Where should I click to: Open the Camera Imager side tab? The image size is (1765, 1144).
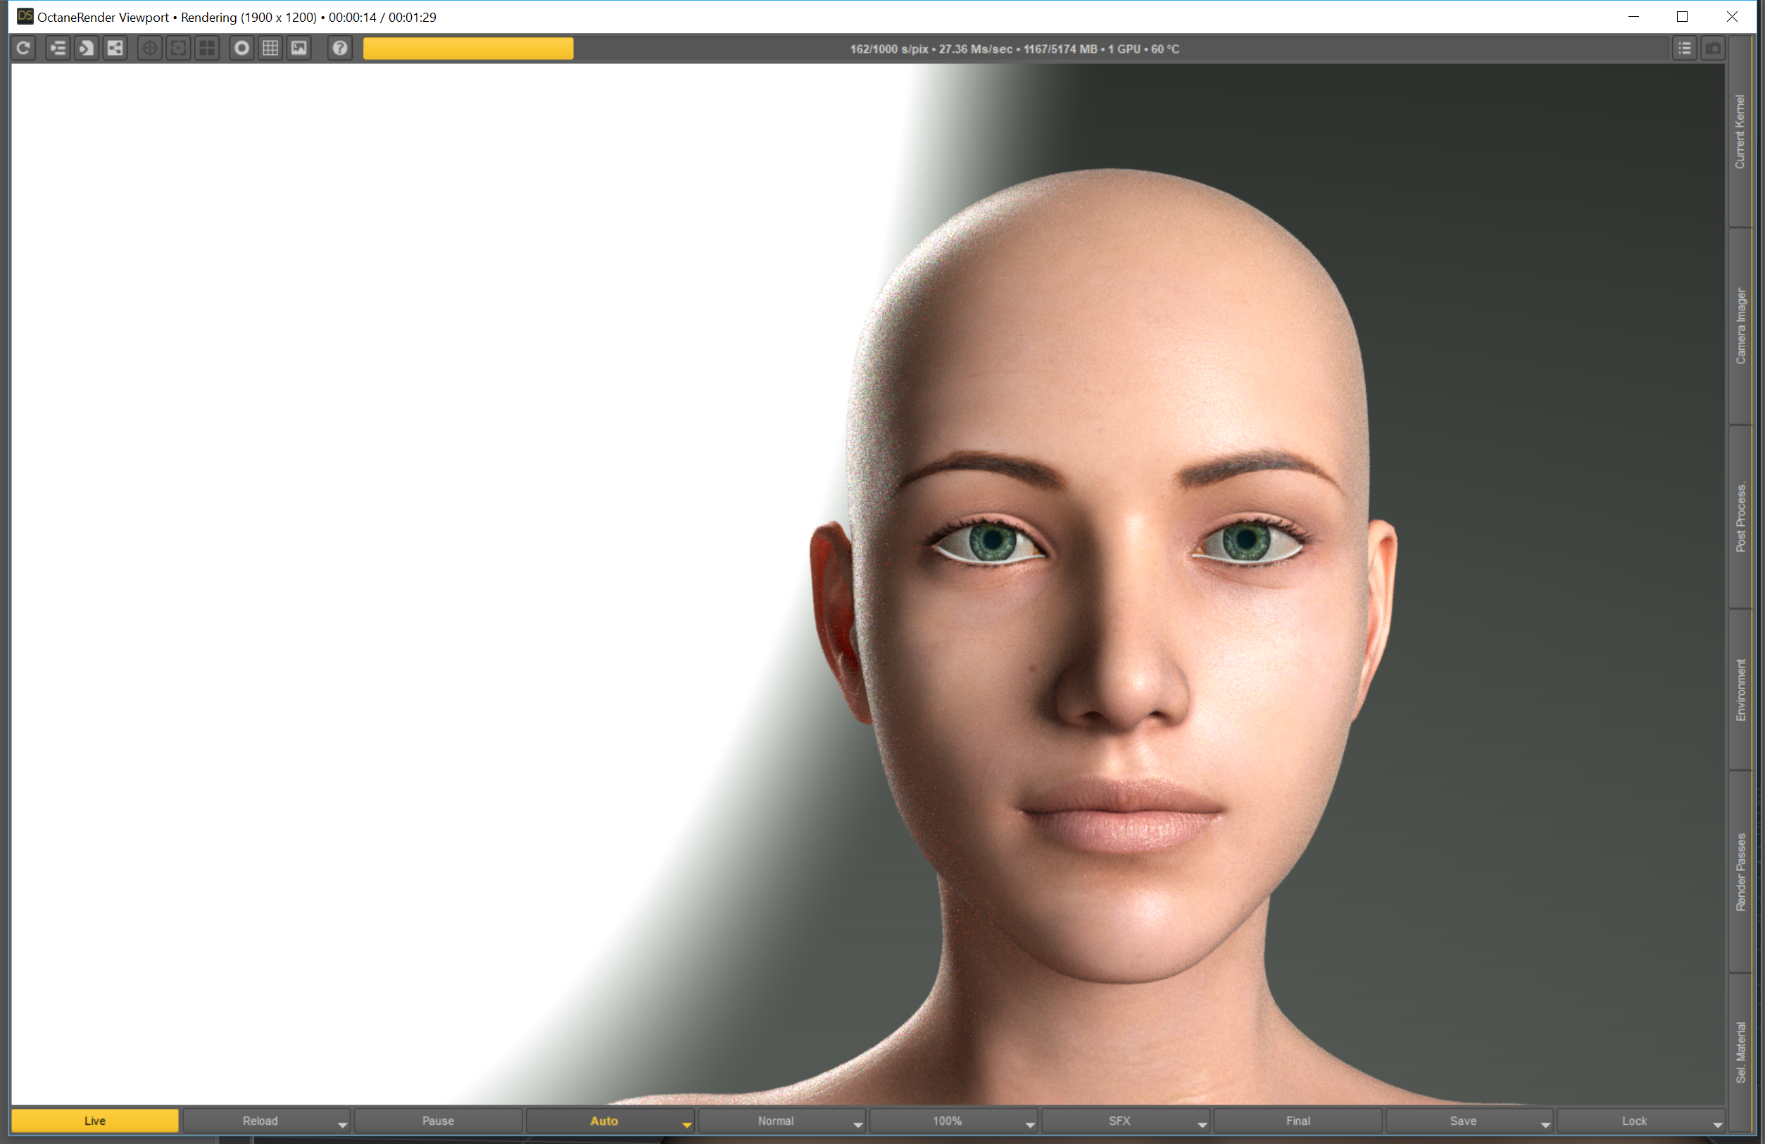coord(1740,326)
